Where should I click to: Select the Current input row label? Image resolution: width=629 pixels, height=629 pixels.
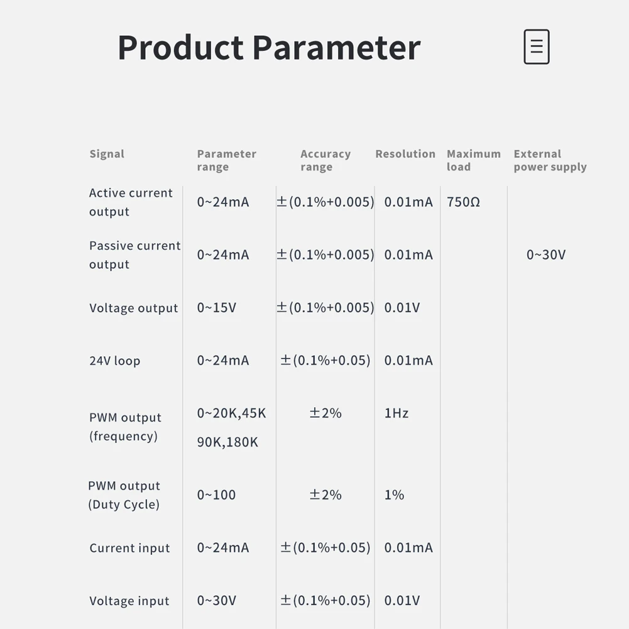click(x=129, y=549)
